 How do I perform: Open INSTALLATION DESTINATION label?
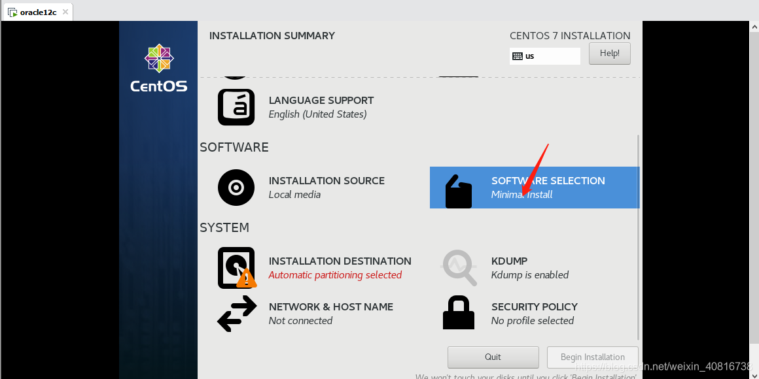coord(340,261)
